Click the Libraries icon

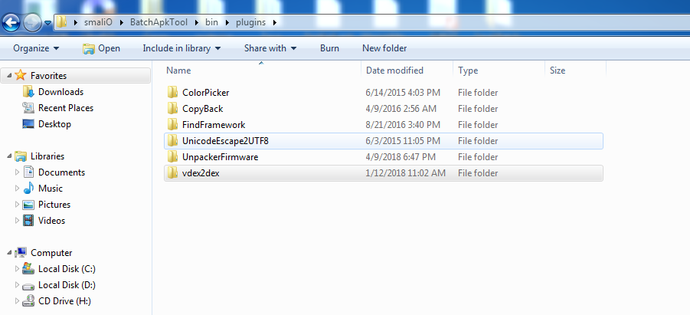pos(20,156)
